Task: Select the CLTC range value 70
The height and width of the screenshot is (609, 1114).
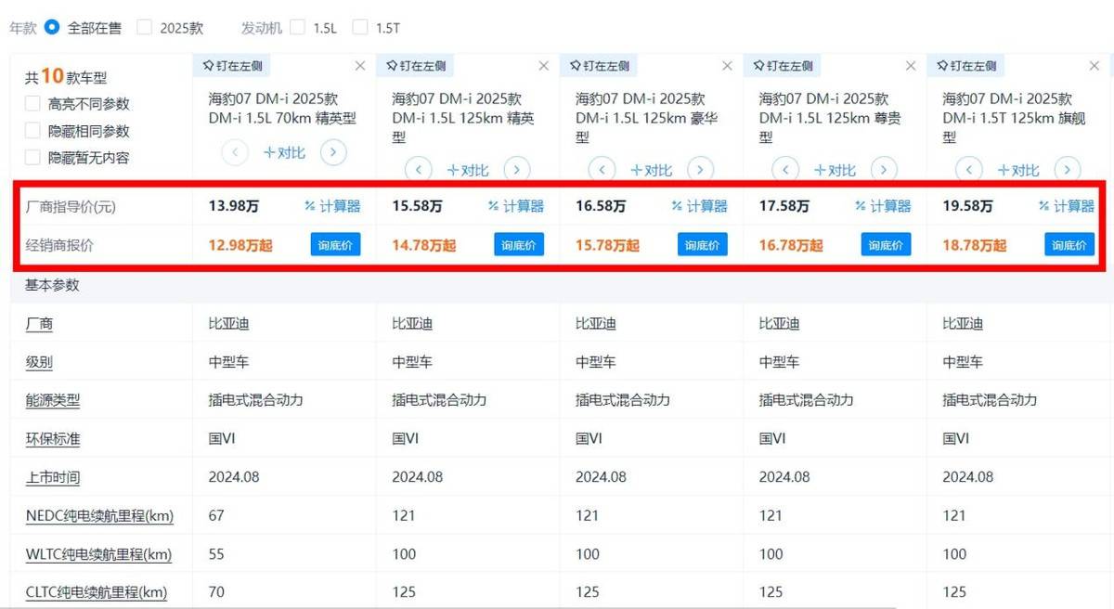Action: tap(216, 591)
